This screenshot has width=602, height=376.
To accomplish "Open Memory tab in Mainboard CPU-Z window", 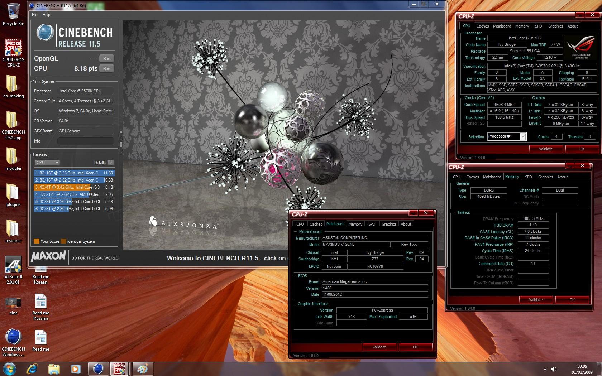I will tap(355, 224).
